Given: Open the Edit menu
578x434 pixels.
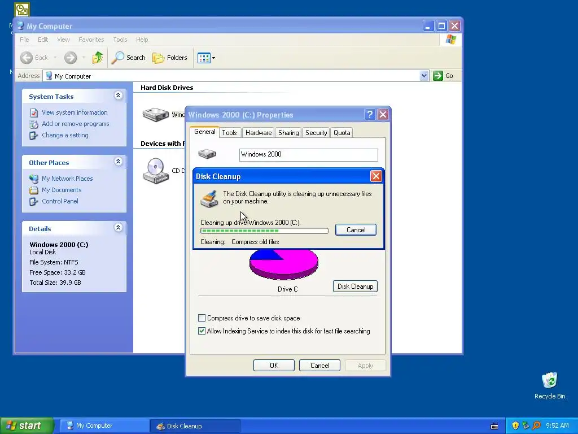Looking at the screenshot, I should click(x=43, y=40).
